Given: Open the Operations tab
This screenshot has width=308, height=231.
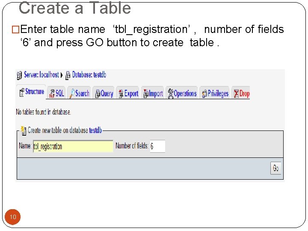Looking at the screenshot, I should (182, 93).
